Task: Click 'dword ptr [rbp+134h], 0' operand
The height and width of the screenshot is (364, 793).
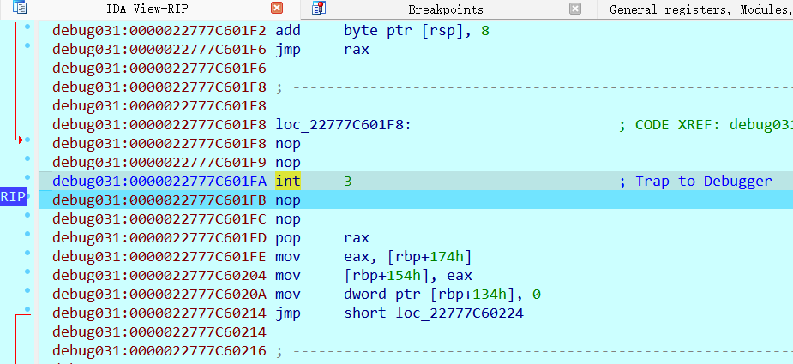Action: (x=442, y=295)
